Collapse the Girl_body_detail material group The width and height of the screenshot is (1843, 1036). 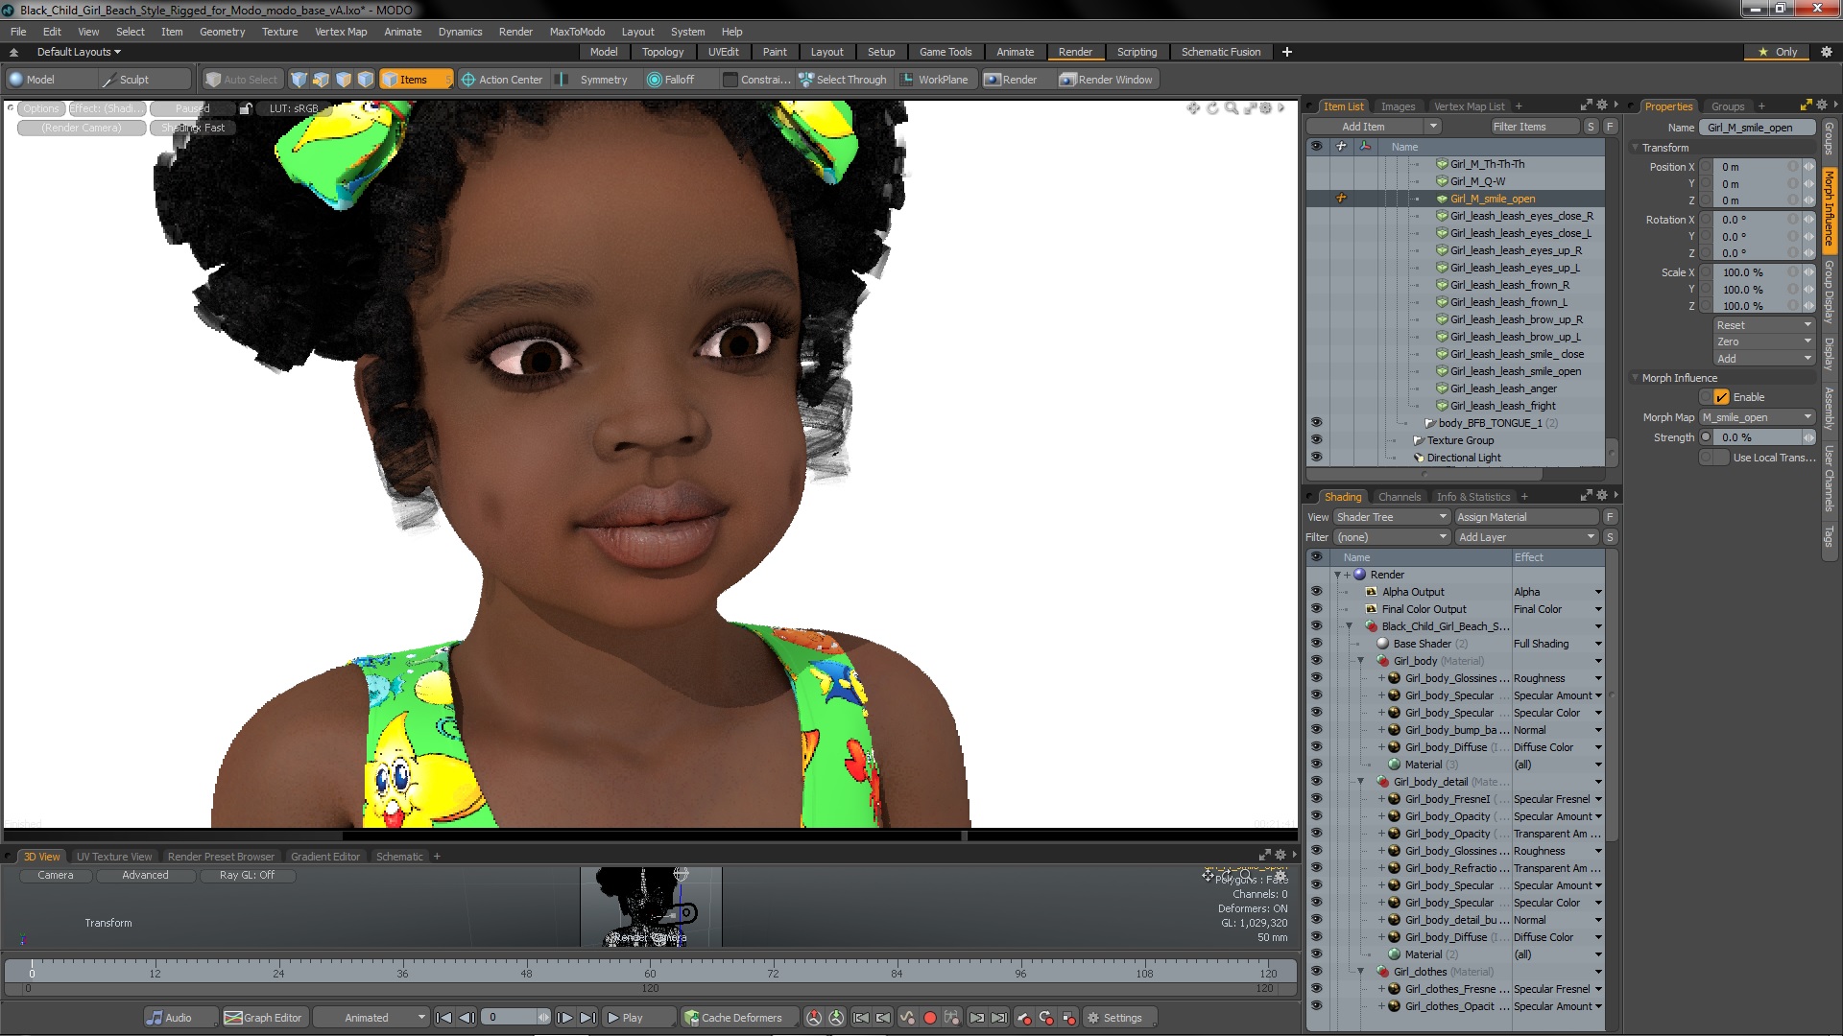[1360, 782]
